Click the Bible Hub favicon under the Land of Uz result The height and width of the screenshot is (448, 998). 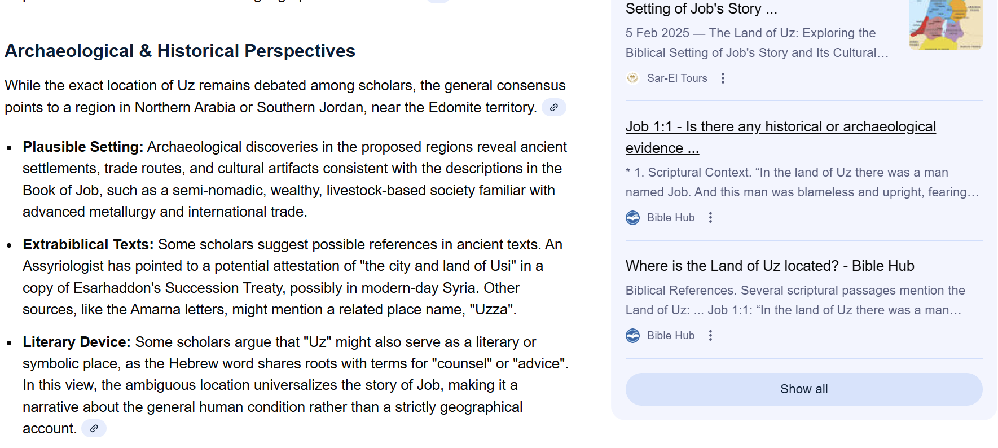click(632, 336)
